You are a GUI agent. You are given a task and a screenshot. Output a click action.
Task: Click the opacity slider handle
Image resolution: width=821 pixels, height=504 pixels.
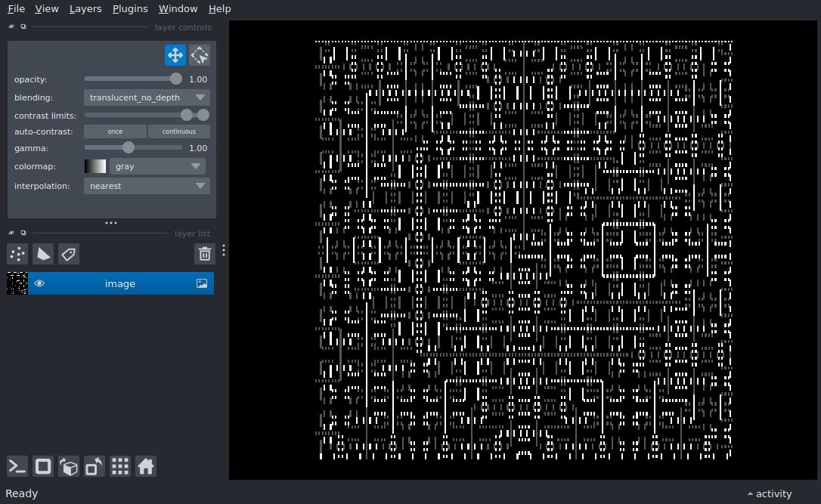(176, 79)
